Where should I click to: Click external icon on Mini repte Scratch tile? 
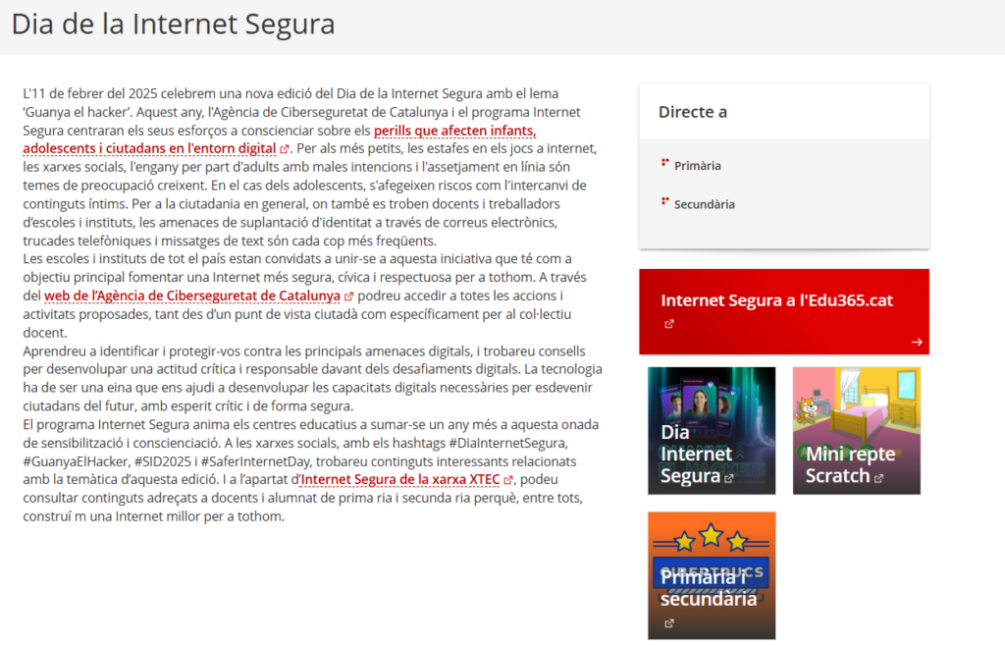click(x=878, y=478)
